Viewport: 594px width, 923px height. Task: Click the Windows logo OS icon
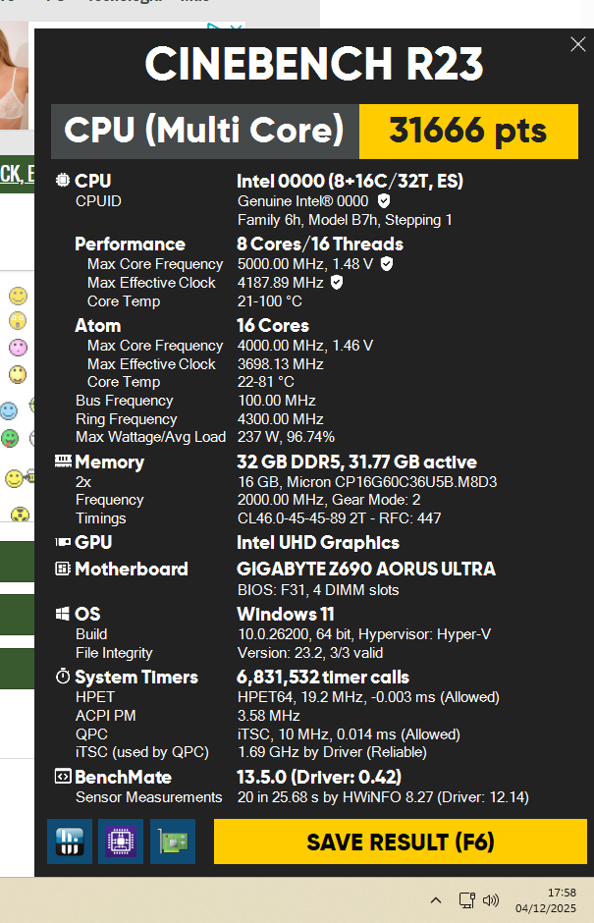click(63, 614)
